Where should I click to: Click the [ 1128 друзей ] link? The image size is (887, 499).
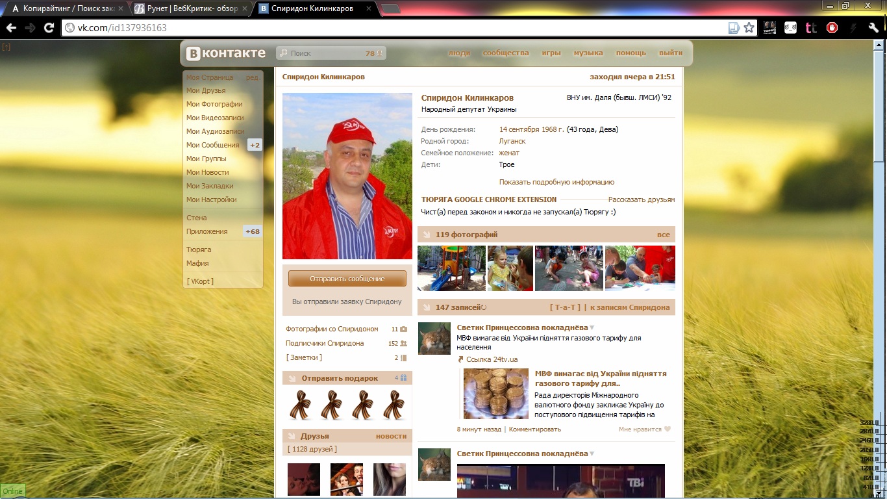312,449
